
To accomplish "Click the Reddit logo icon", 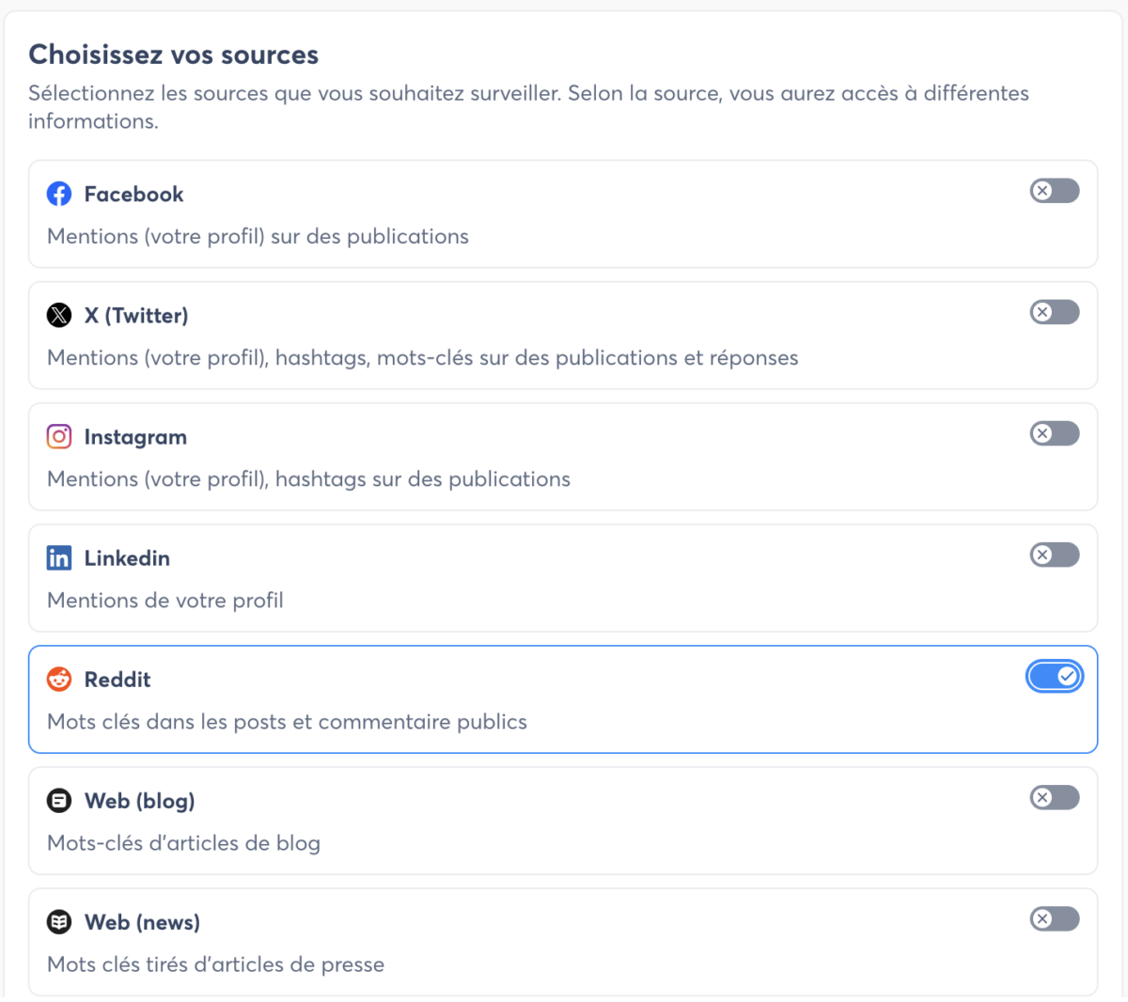I will click(x=59, y=679).
